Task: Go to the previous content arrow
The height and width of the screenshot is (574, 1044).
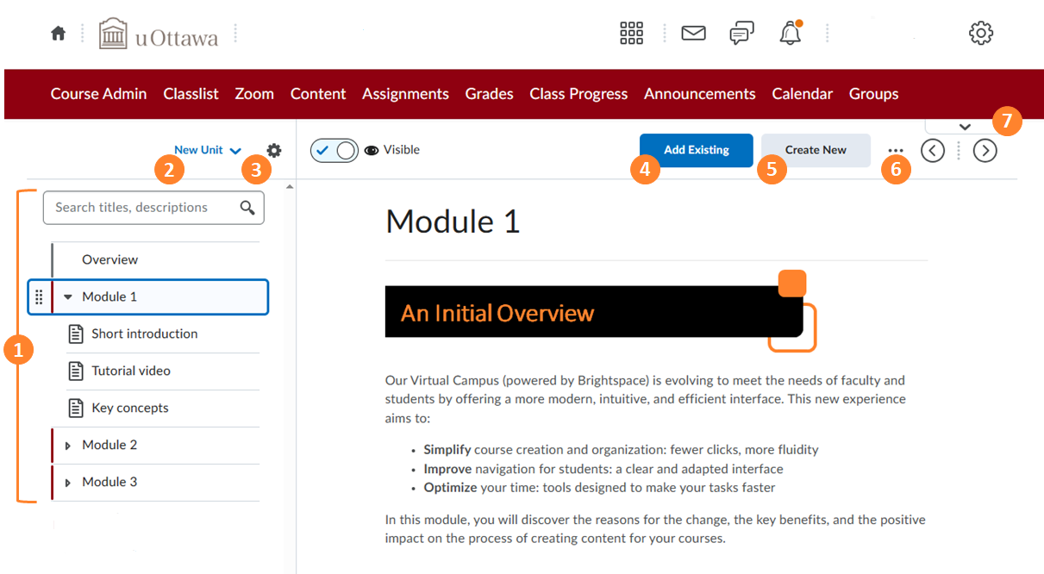Action: [x=933, y=151]
